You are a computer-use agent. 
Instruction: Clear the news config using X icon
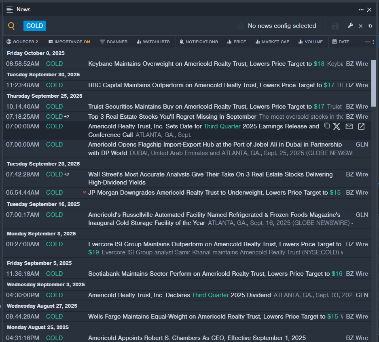click(360, 26)
